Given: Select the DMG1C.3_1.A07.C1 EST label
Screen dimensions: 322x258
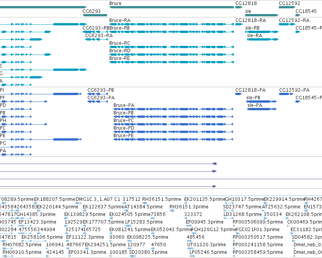Looking at the screenshot, I should click(98, 199).
